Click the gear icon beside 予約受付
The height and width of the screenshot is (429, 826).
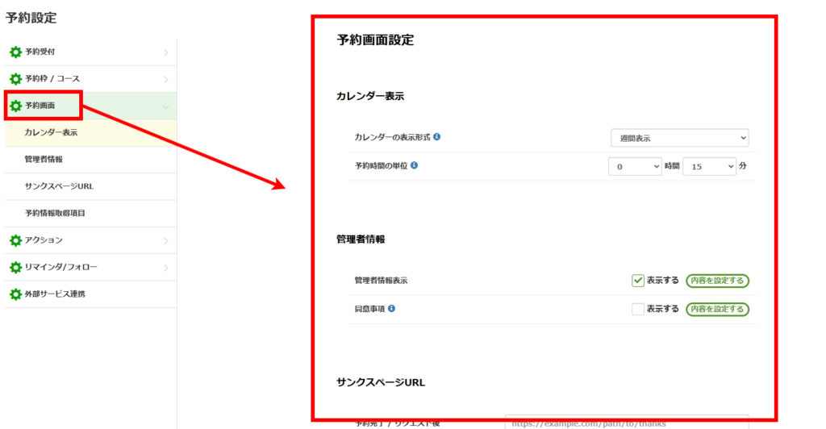[x=15, y=52]
